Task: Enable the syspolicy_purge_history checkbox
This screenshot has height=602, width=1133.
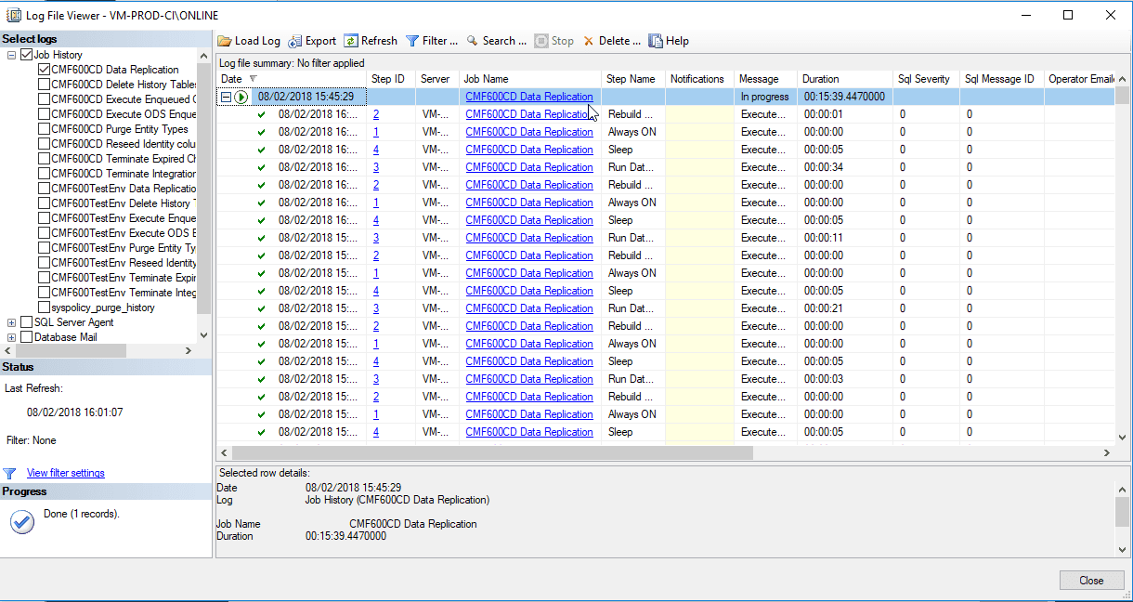Action: 44,308
